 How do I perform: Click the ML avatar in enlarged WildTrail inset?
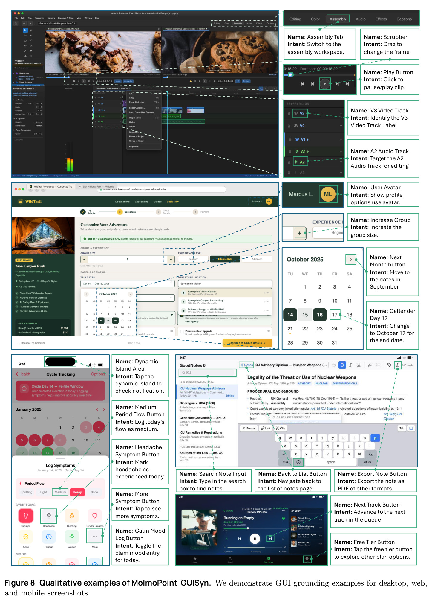[328, 194]
